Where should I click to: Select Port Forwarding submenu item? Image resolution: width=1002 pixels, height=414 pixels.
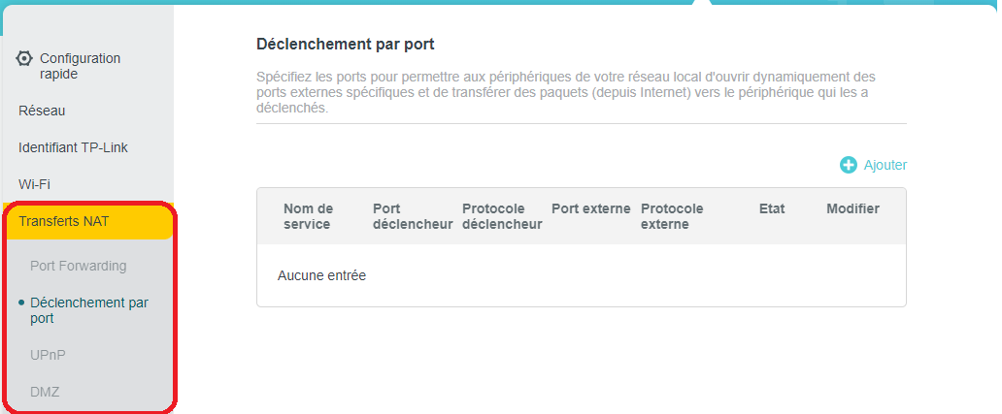(78, 266)
